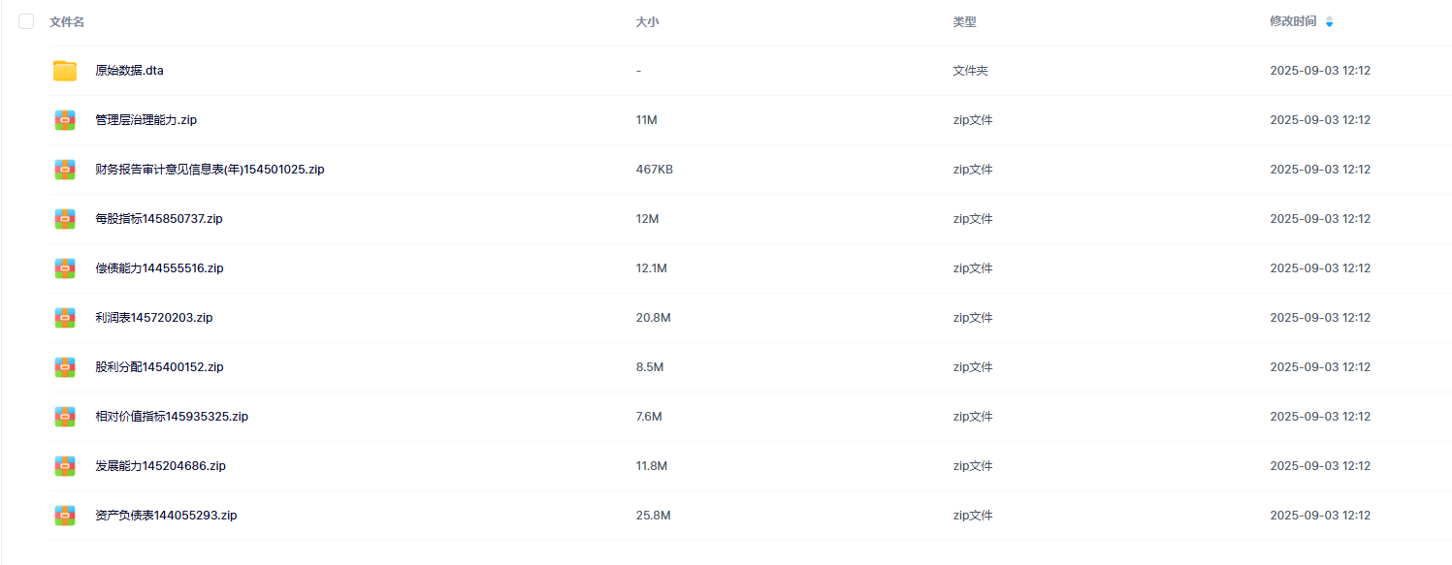1452x565 pixels.
Task: Sort list by 大小 column header
Action: click(647, 21)
